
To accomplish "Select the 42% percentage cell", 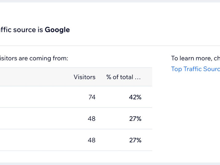I will 135,97.
